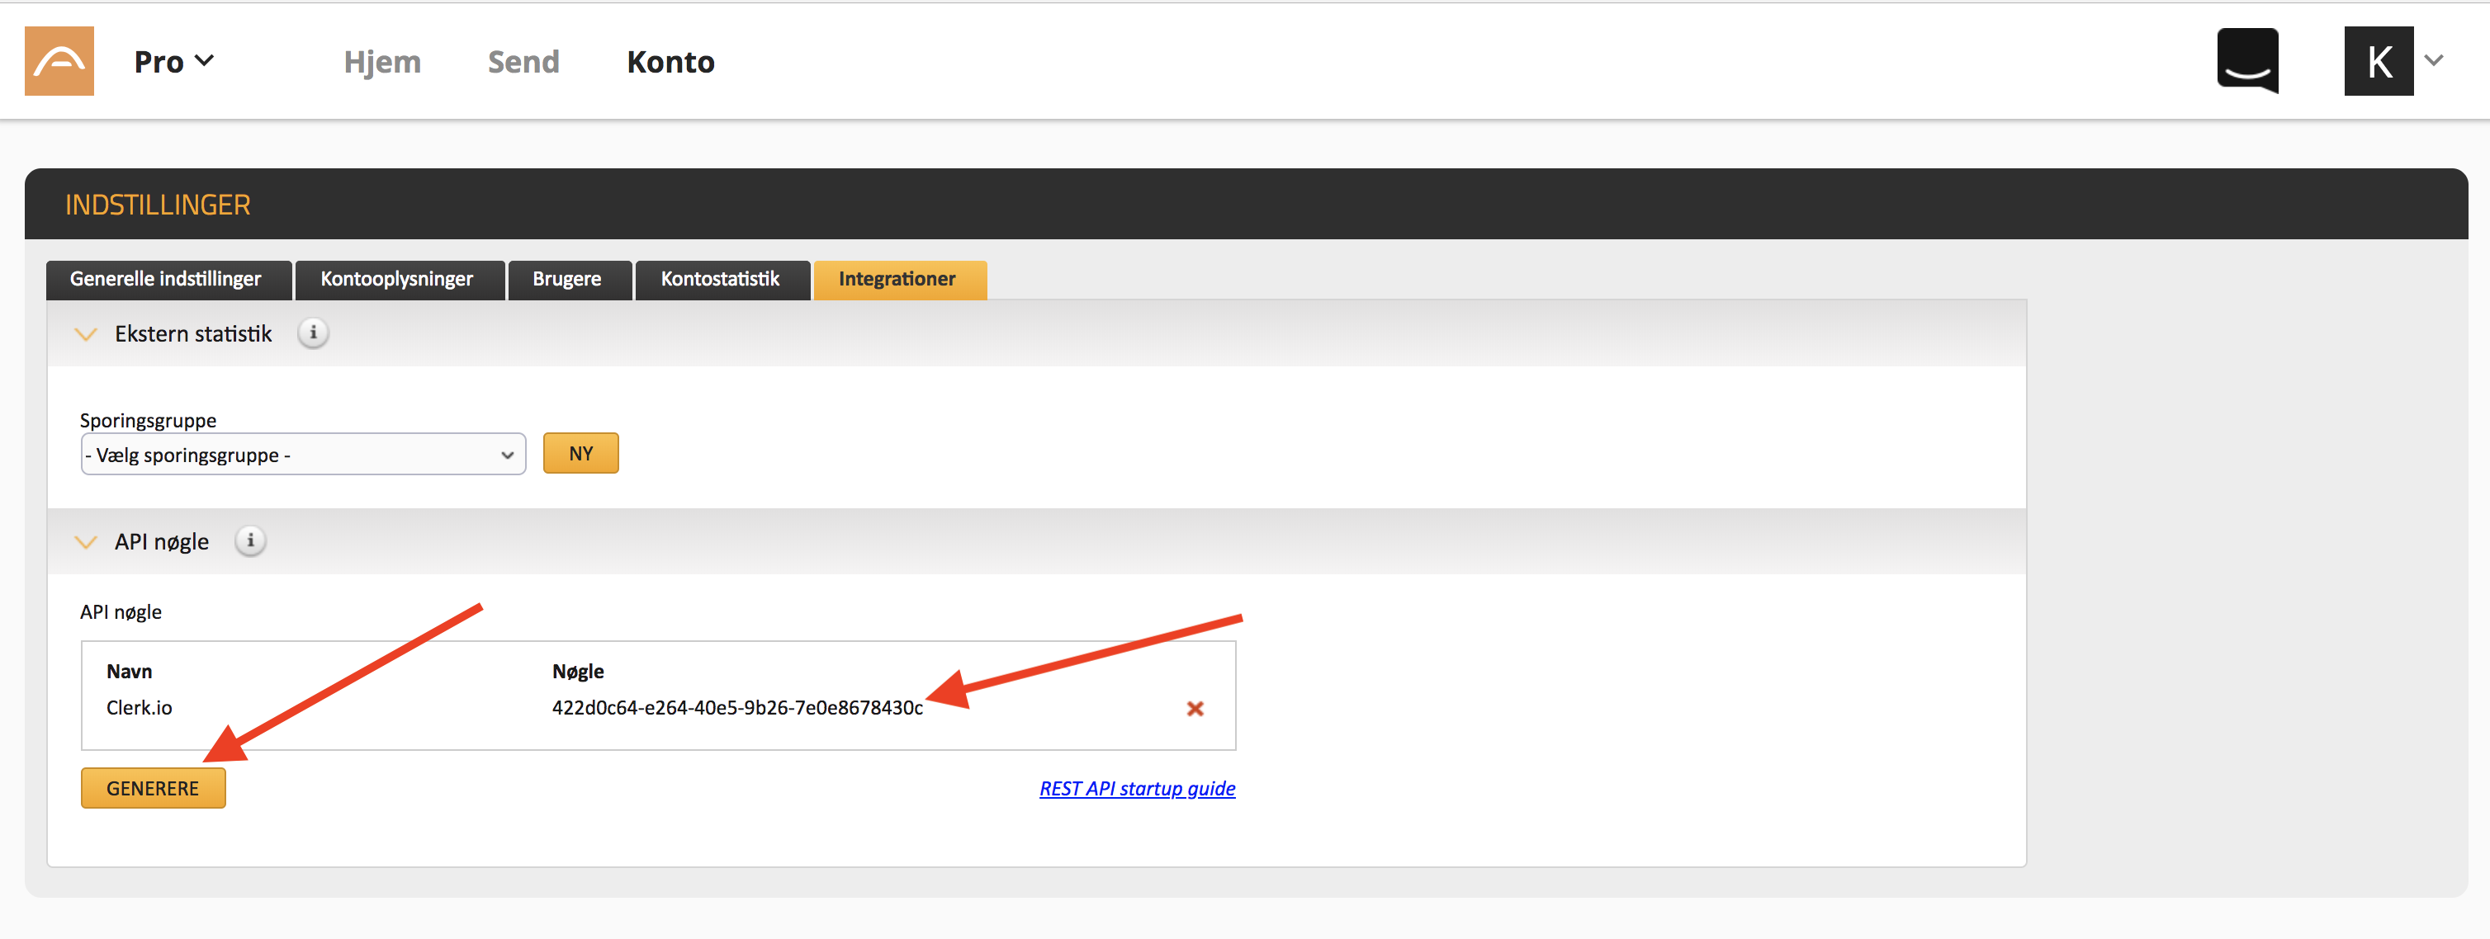Expand the user account menu arrow
The image size is (2490, 939).
pyautogui.click(x=2434, y=61)
